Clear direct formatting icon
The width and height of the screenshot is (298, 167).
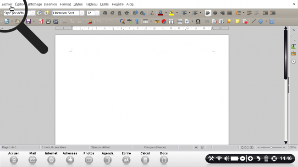point(152,13)
